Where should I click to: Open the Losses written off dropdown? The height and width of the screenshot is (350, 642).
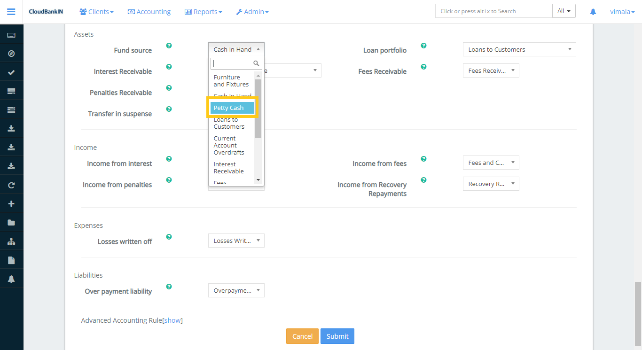236,241
